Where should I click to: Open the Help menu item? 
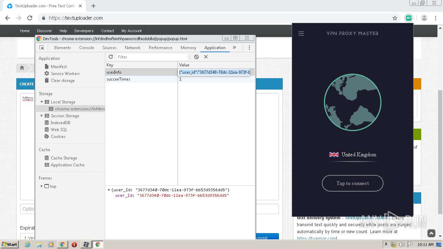coord(63,31)
